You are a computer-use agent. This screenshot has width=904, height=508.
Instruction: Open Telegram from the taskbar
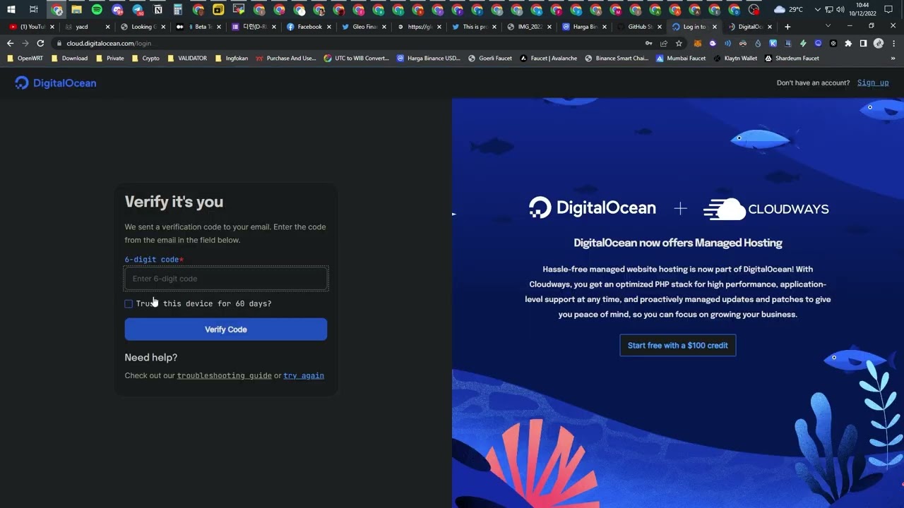point(137,10)
